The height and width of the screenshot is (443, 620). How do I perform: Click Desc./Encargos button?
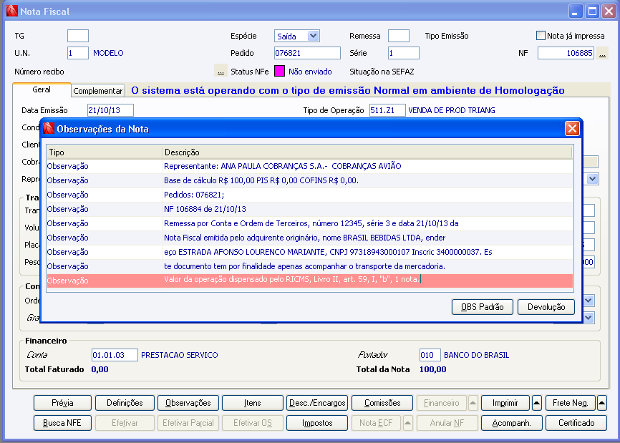point(317,403)
